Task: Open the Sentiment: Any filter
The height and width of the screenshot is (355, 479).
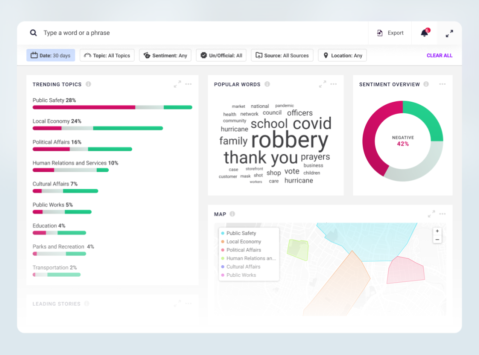Action: tap(165, 55)
